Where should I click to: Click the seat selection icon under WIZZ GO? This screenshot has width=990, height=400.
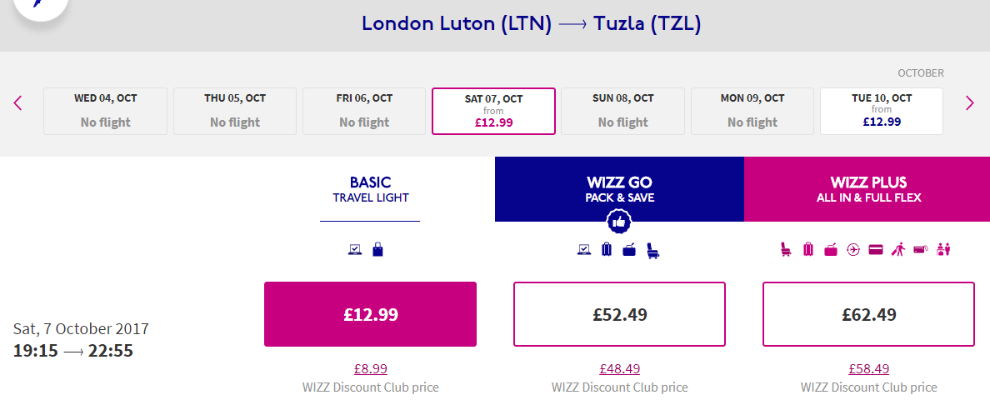point(652,251)
